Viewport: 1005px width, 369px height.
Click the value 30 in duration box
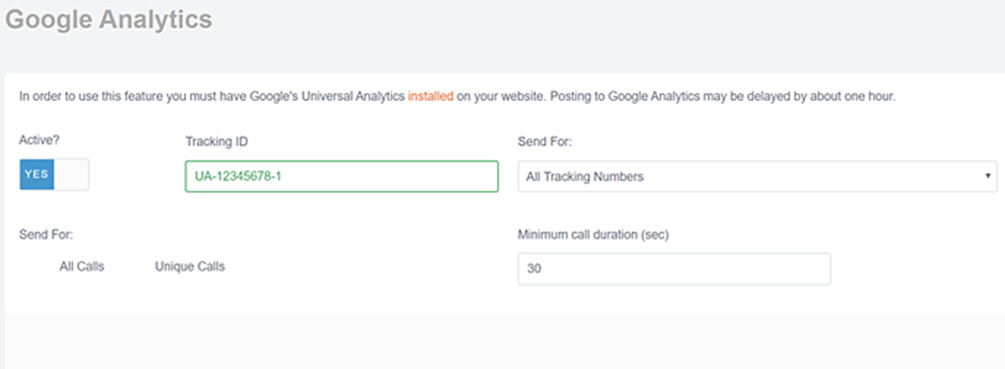click(534, 269)
